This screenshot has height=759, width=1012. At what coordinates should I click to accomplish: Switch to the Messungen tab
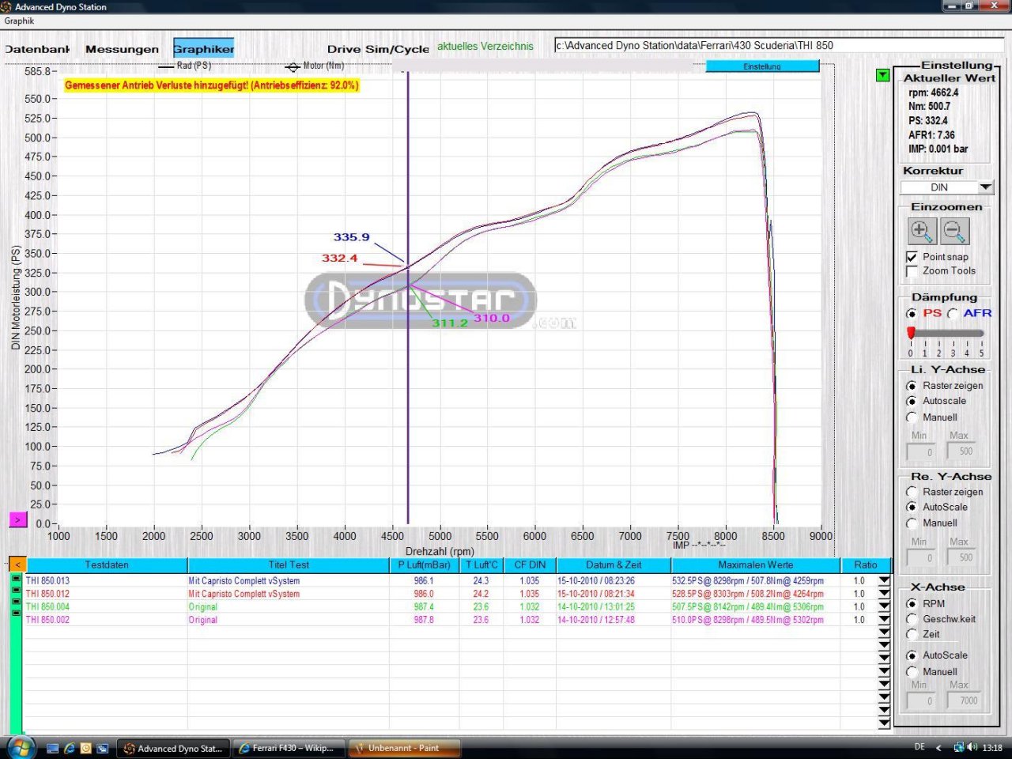tap(122, 49)
